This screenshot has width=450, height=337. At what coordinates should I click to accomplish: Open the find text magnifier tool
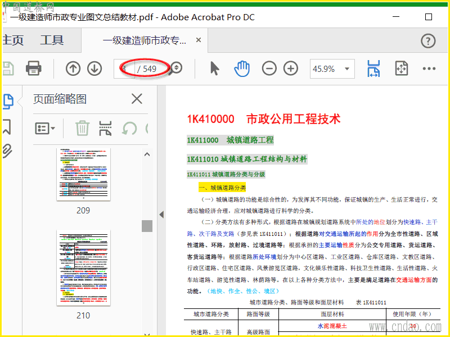(x=175, y=68)
